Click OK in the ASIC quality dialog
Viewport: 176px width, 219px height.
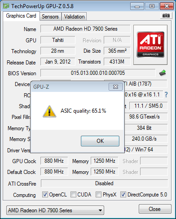click(100, 141)
